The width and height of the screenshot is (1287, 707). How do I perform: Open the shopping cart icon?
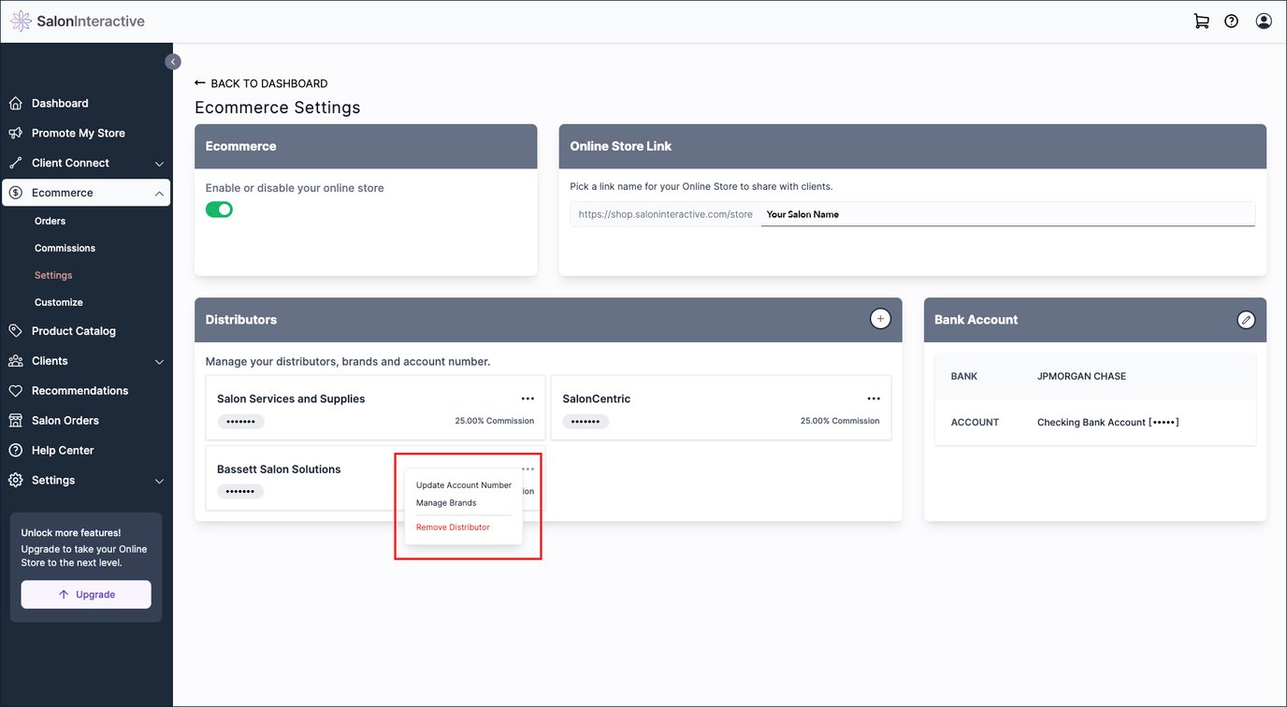(x=1201, y=22)
